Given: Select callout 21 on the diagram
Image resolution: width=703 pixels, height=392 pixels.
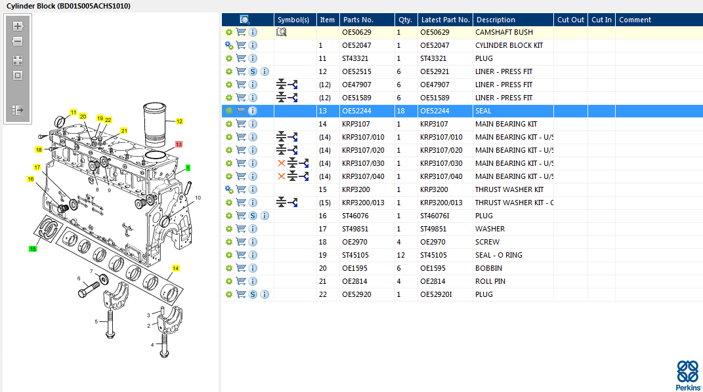Looking at the screenshot, I should click(124, 130).
